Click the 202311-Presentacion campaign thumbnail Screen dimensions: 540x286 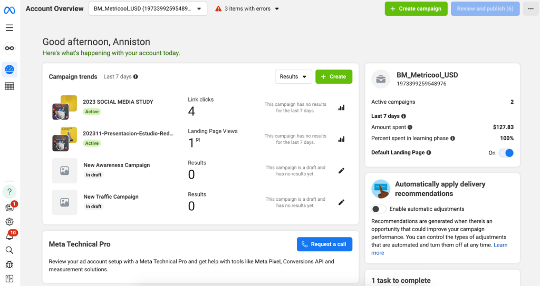64,139
